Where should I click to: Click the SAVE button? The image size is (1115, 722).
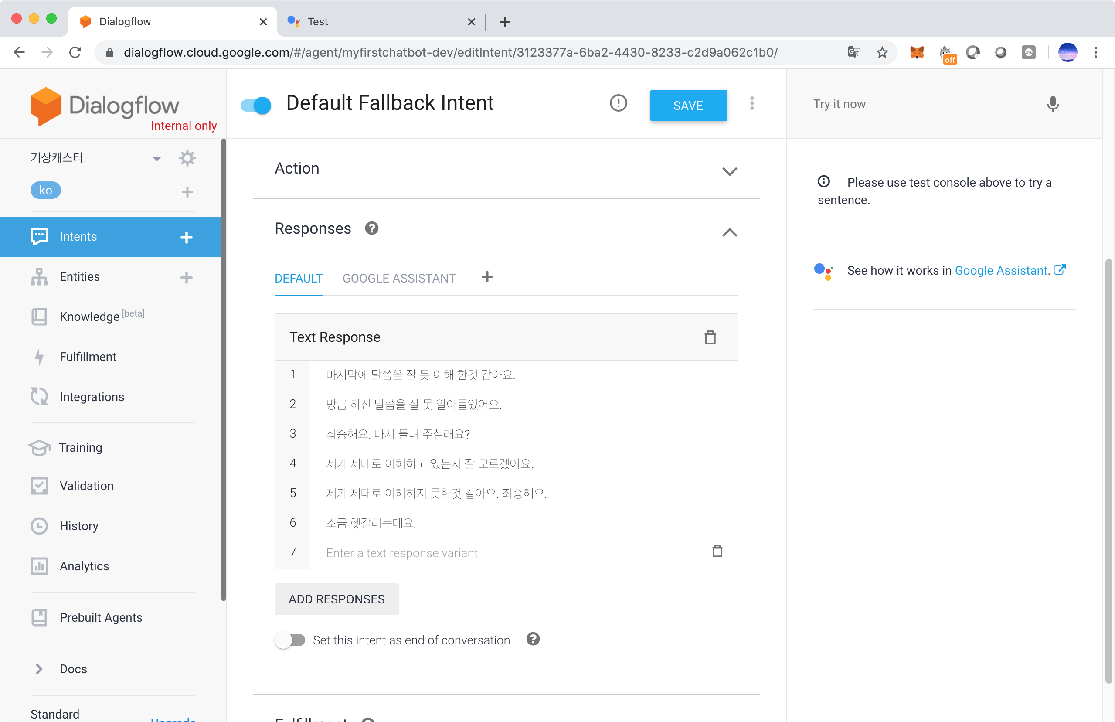688,106
